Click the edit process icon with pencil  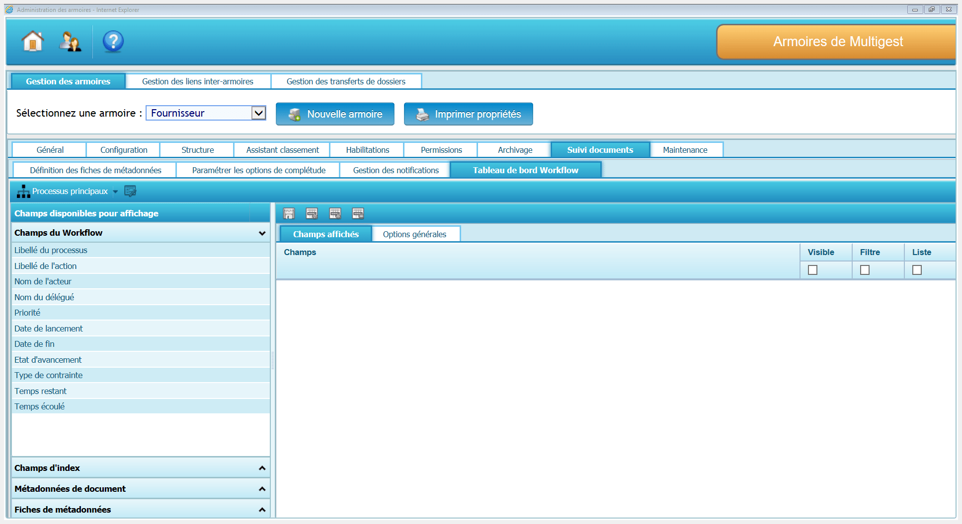pyautogui.click(x=130, y=191)
